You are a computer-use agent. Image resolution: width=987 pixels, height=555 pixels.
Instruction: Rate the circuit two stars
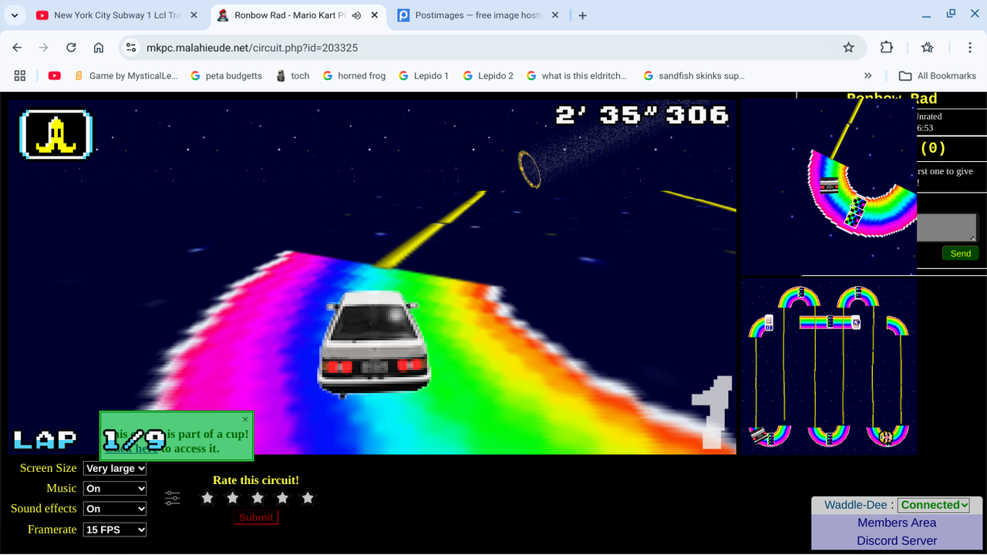pos(232,498)
